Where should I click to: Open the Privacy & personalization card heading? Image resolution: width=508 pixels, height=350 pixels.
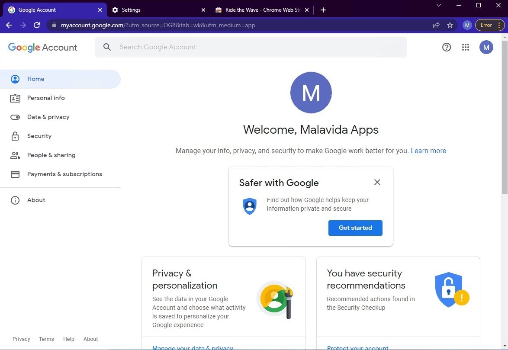coord(185,279)
